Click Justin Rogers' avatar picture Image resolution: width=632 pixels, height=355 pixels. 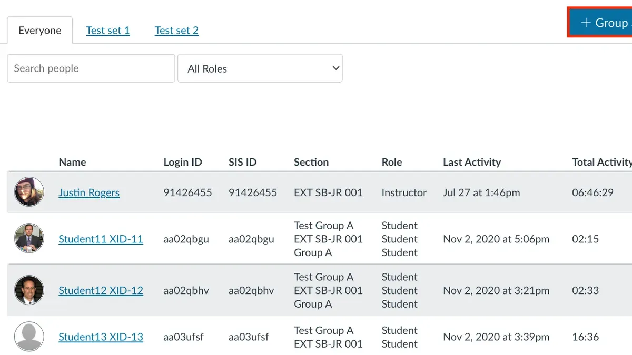pyautogui.click(x=29, y=192)
